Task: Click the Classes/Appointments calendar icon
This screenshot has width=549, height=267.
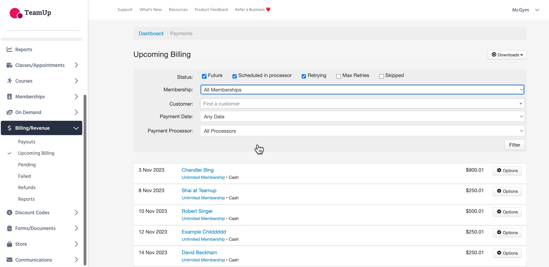Action: point(9,65)
